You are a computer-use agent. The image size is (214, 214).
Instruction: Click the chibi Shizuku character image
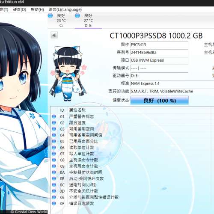click(68, 74)
